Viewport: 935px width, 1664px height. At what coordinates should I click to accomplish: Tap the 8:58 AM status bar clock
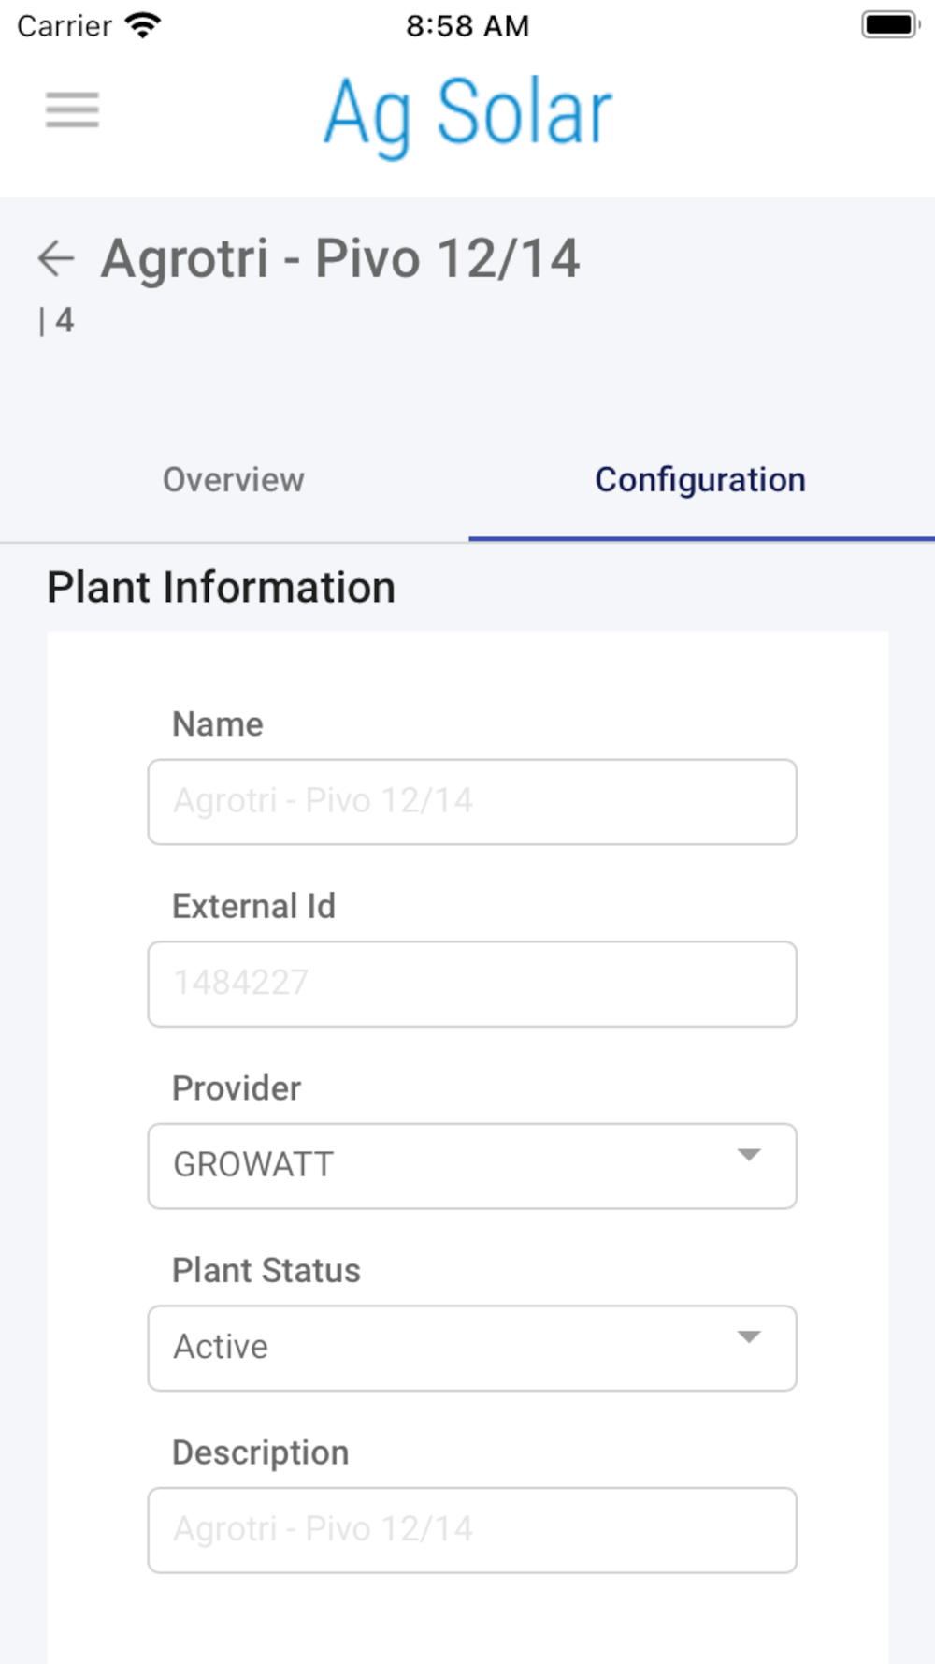point(467,25)
